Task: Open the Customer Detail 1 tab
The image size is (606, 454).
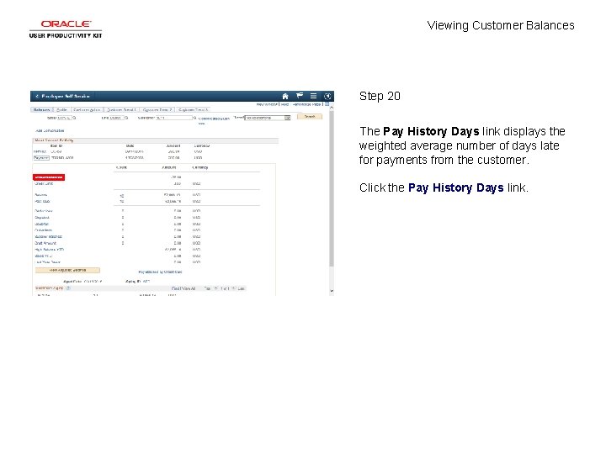Action: 121,110
